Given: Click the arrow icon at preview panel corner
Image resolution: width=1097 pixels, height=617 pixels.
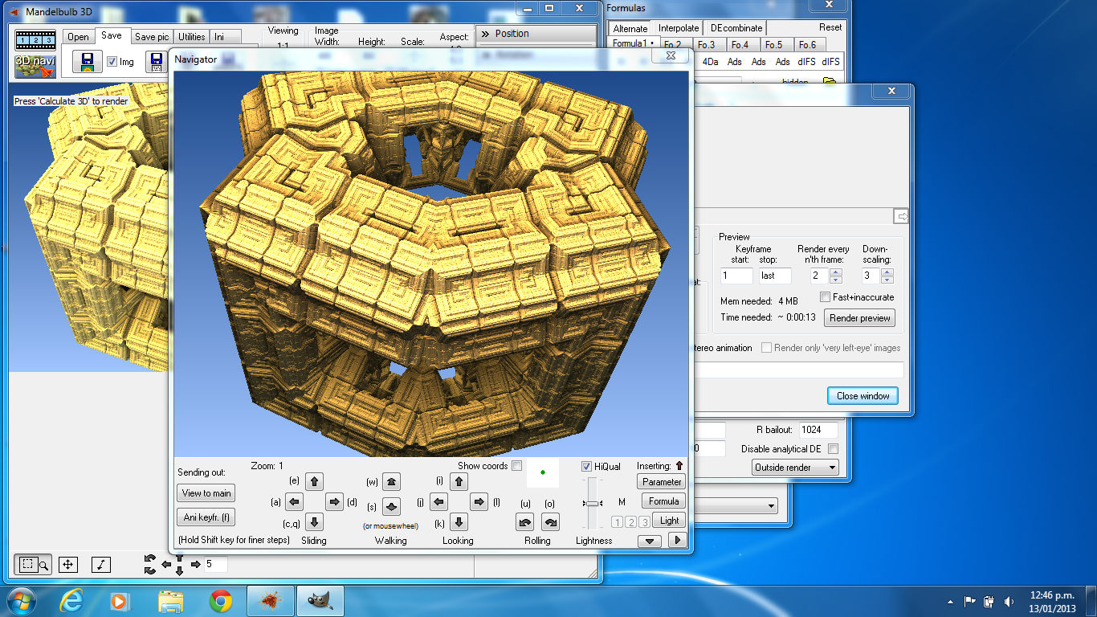Looking at the screenshot, I should [x=901, y=216].
